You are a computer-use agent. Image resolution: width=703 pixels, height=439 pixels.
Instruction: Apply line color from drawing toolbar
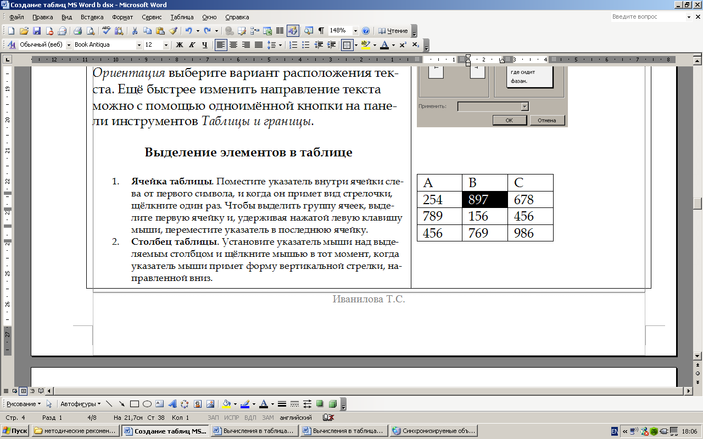click(x=246, y=404)
